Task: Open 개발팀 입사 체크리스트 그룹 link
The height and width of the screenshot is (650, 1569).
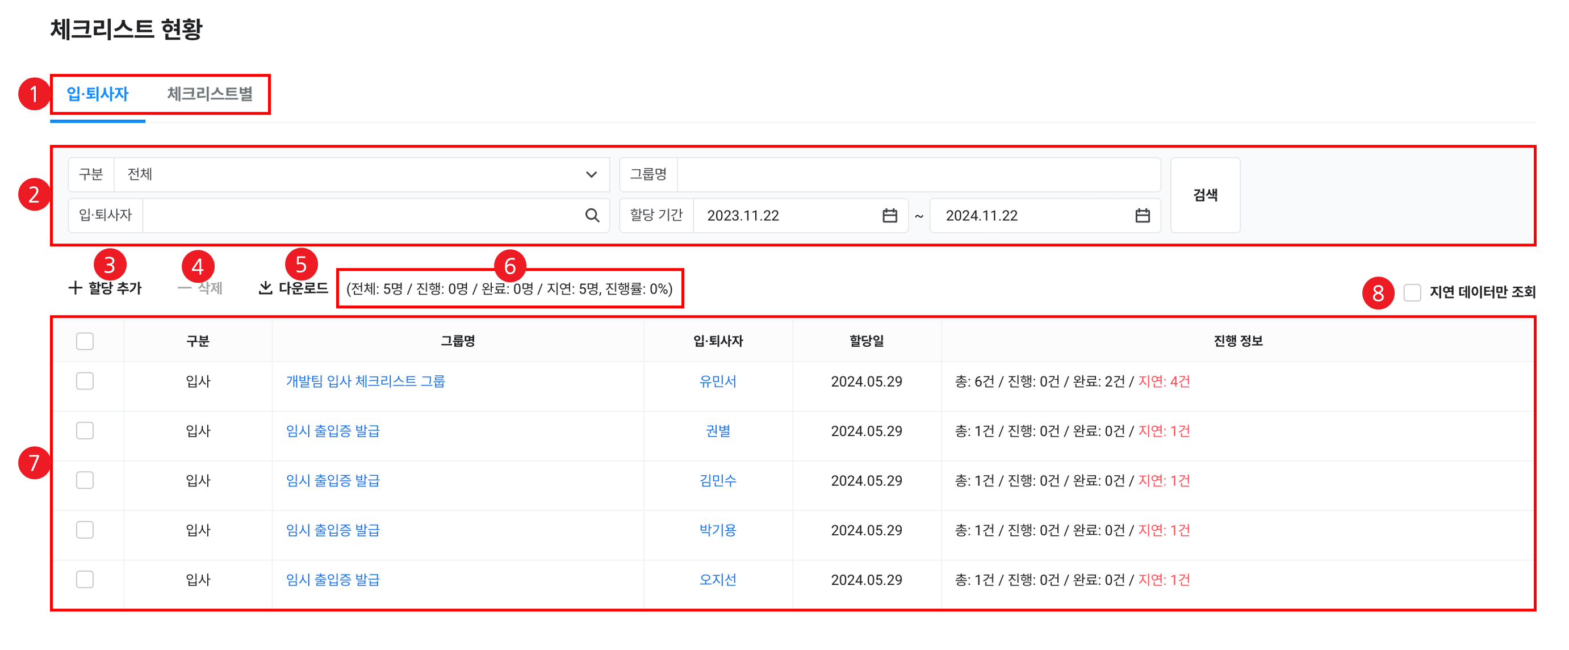Action: pos(366,381)
